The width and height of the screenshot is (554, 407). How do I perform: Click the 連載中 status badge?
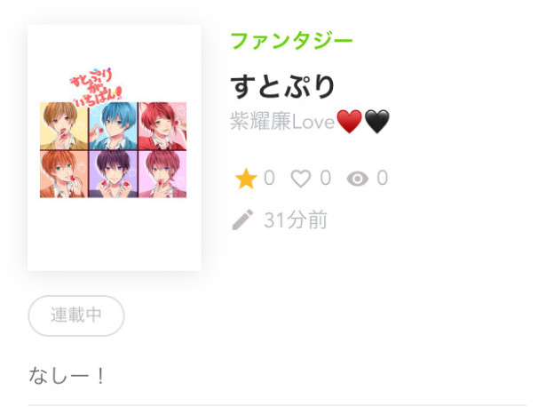(76, 315)
